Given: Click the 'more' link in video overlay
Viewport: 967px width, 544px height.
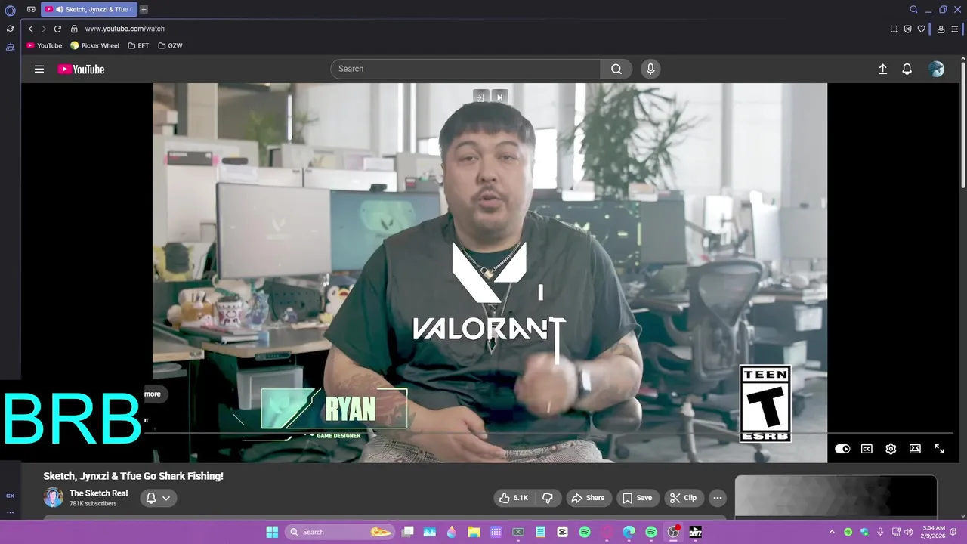Looking at the screenshot, I should coord(153,394).
